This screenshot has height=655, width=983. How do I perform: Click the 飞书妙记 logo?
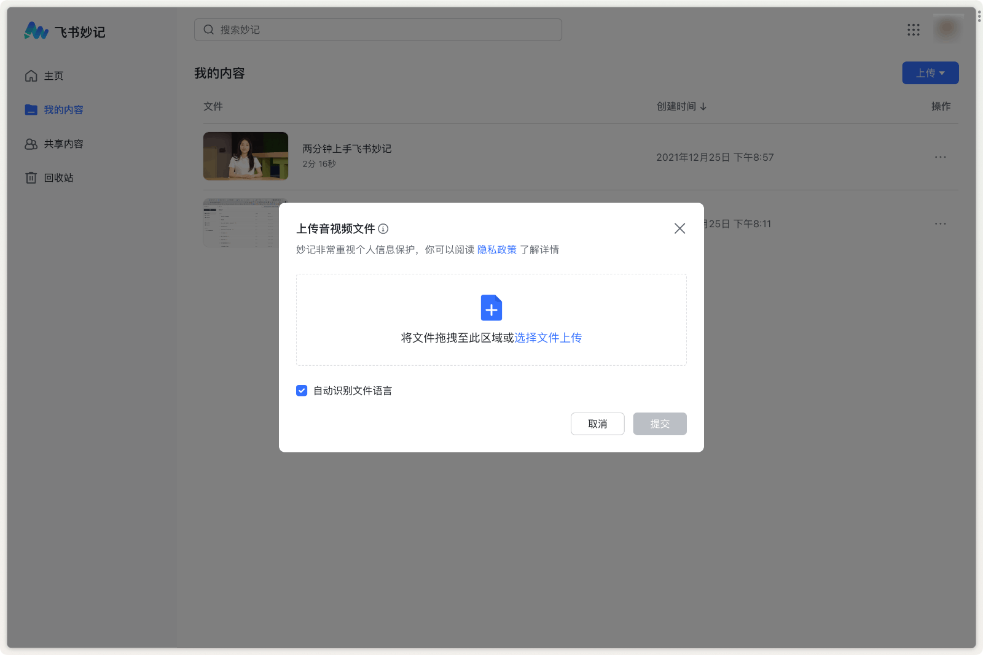click(65, 31)
